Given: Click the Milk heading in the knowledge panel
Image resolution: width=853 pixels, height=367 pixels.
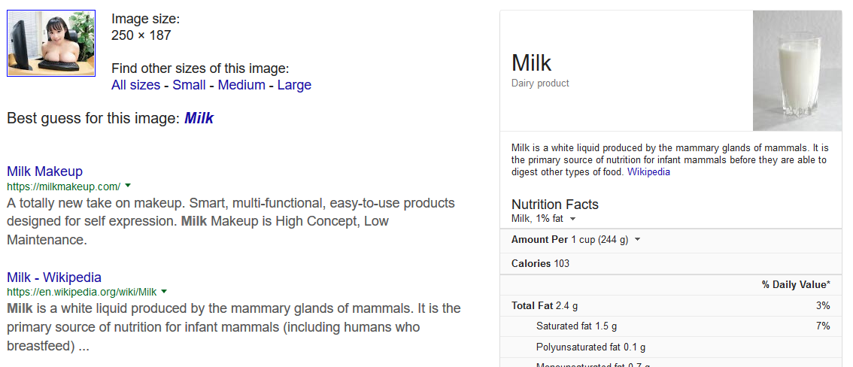Looking at the screenshot, I should (x=531, y=62).
